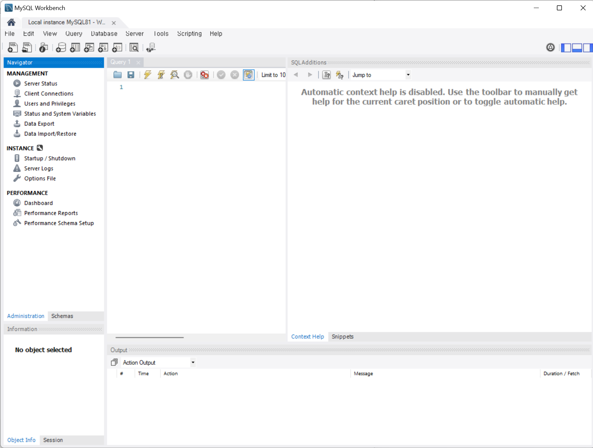The height and width of the screenshot is (448, 593).
Task: Select the Object Info tab
Action: [21, 440]
